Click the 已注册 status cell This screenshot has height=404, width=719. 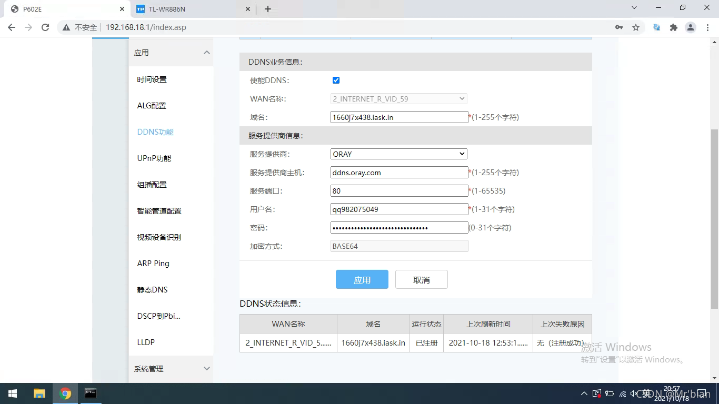(427, 342)
